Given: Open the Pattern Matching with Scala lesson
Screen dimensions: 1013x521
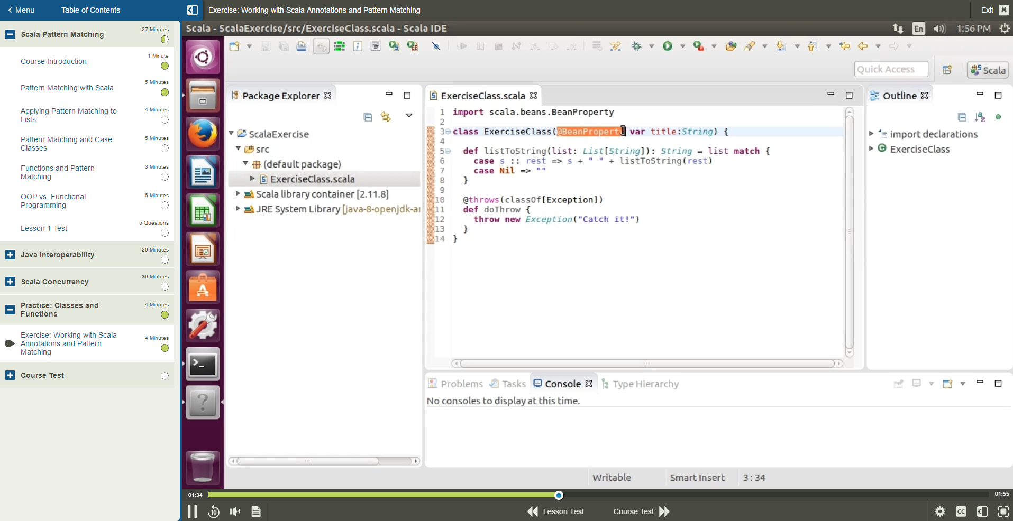Looking at the screenshot, I should [x=67, y=88].
